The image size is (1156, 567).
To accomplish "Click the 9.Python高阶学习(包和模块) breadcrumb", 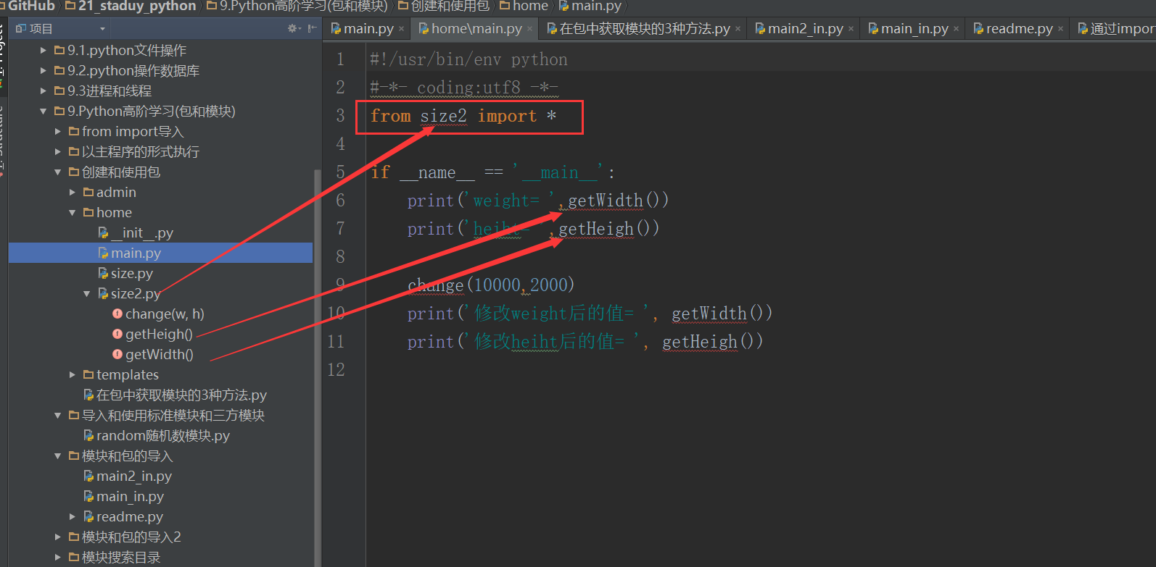I will click(303, 6).
